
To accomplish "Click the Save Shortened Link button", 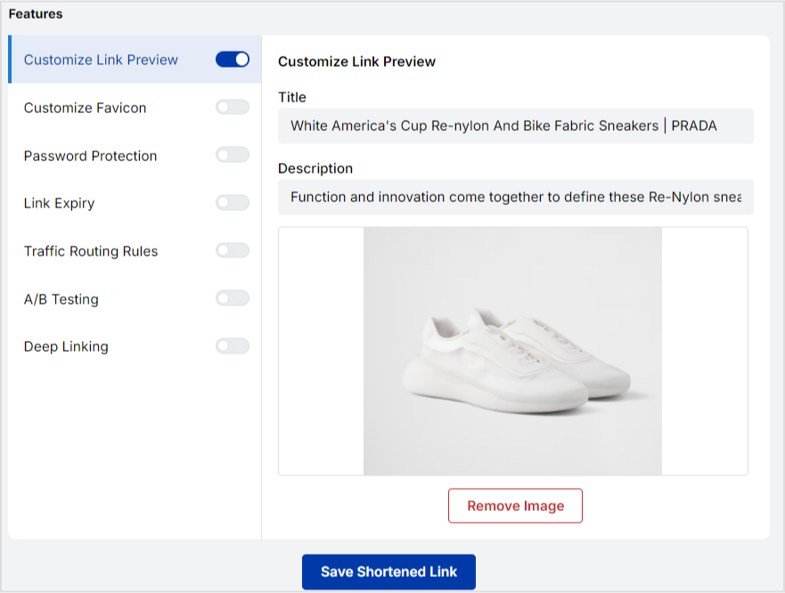I will 388,572.
